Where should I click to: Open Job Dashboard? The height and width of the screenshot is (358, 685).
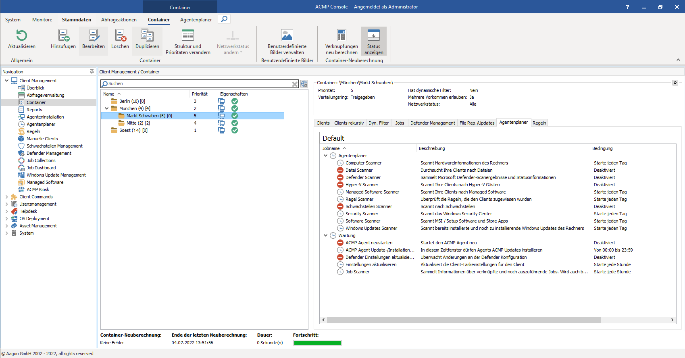tap(41, 168)
